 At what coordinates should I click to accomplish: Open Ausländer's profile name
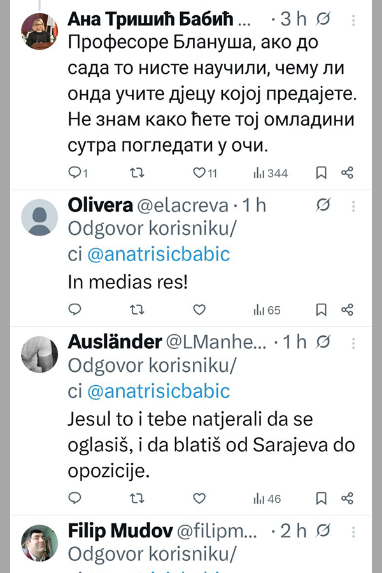(x=114, y=342)
